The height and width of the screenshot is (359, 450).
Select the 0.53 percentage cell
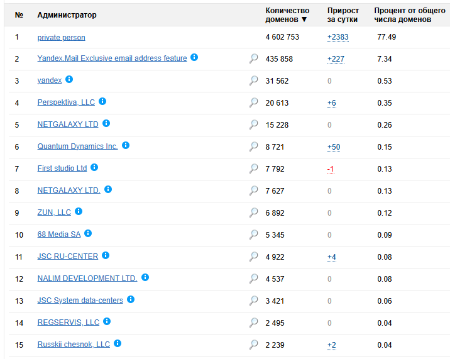[384, 81]
